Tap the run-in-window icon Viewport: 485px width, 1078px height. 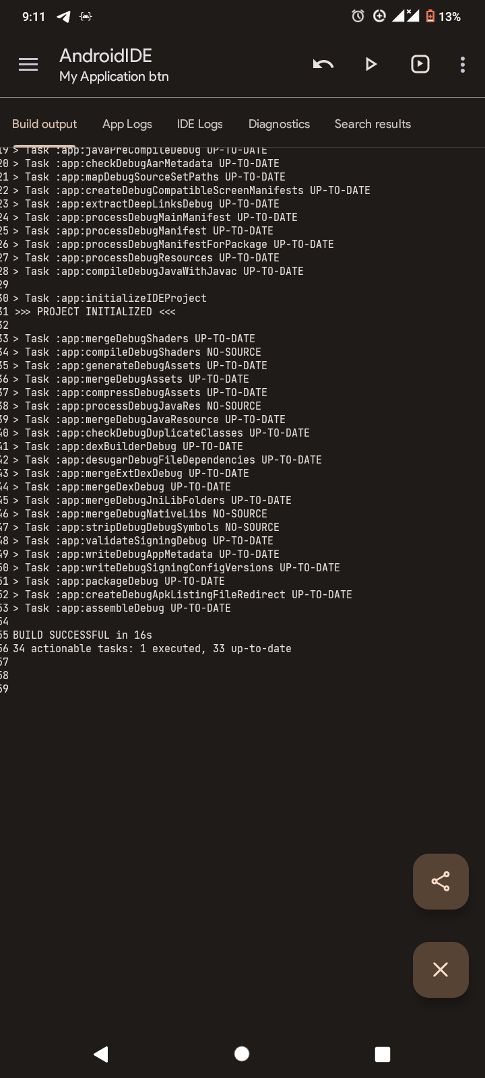tap(420, 64)
